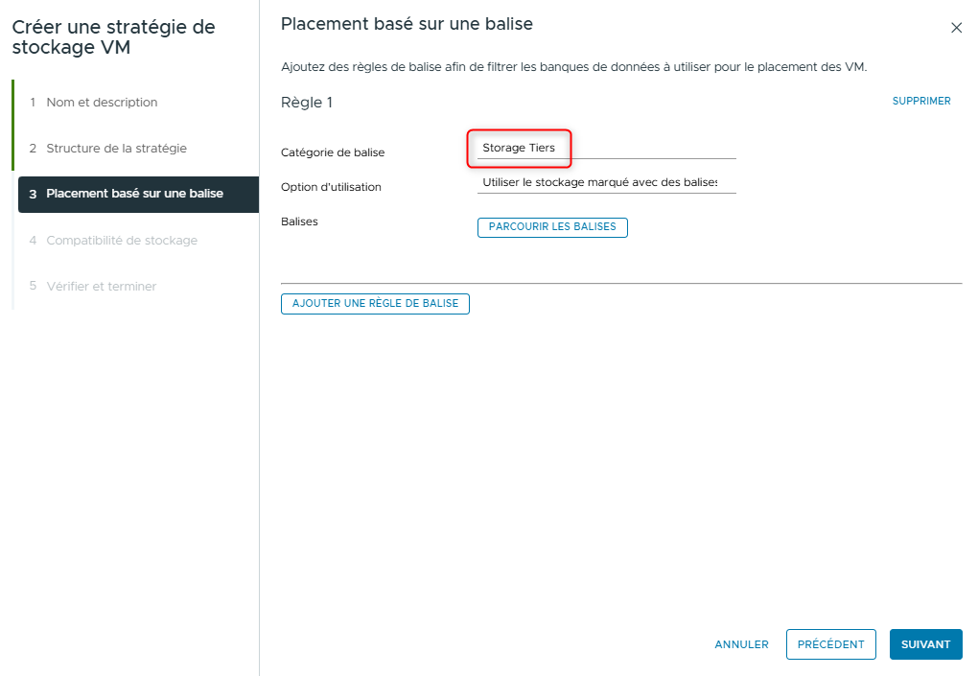The width and height of the screenshot is (978, 676).
Task: Click AJOUTER UNE RÈGLE DE BALISE
Action: (375, 303)
